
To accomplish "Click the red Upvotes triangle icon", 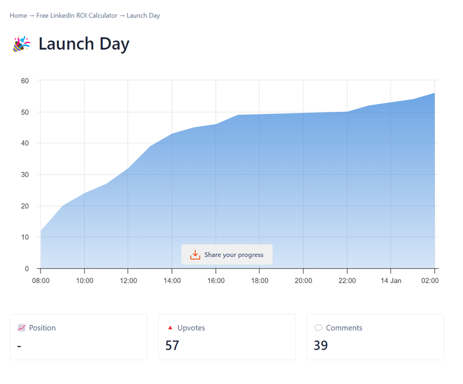I will pos(170,328).
